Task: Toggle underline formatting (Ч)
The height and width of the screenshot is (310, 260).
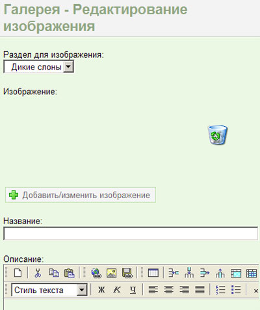Action: click(133, 290)
